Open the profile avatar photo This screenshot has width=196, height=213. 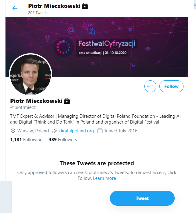(31, 75)
